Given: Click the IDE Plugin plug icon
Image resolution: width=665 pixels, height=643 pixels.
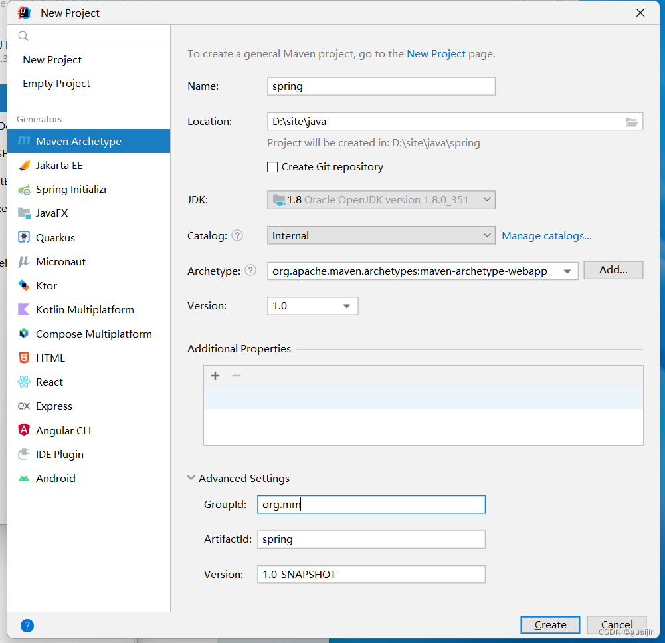Looking at the screenshot, I should tap(24, 454).
